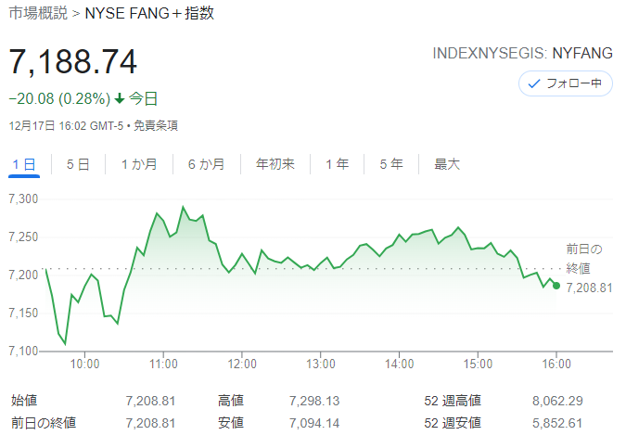Click the 前日の終値 7,208.81 chart label
The height and width of the screenshot is (435, 626).
589,268
